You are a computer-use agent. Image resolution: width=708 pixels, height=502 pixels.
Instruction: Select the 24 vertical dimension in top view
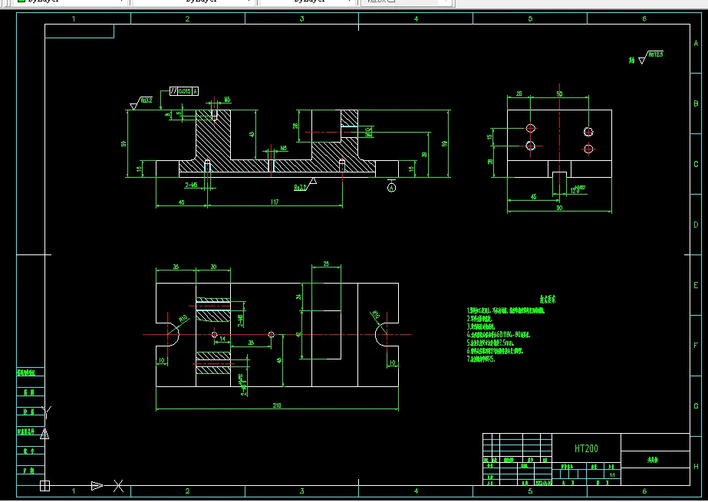298,297
